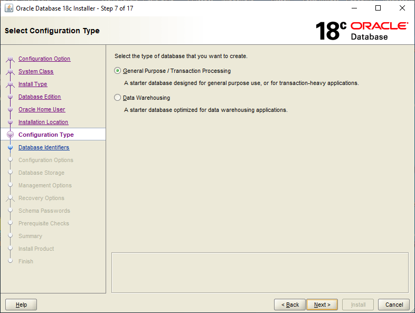Click the Help button
Screen dimensions: 415x313
click(21, 305)
